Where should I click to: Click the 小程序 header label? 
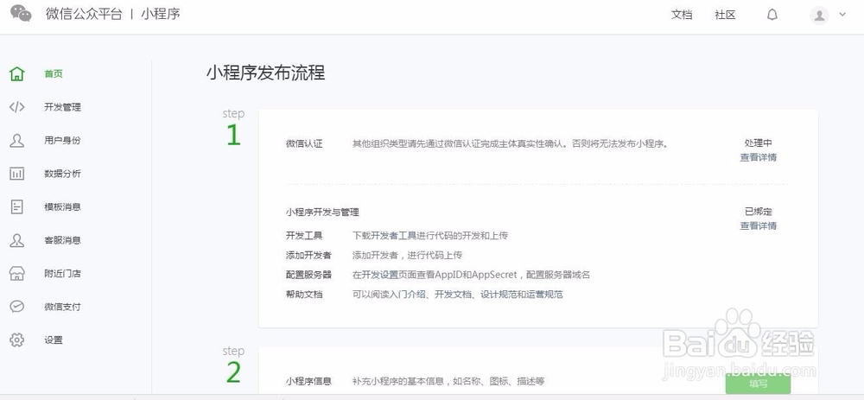click(161, 15)
